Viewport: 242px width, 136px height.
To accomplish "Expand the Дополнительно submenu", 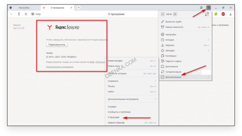I will pyautogui.click(x=185, y=77).
